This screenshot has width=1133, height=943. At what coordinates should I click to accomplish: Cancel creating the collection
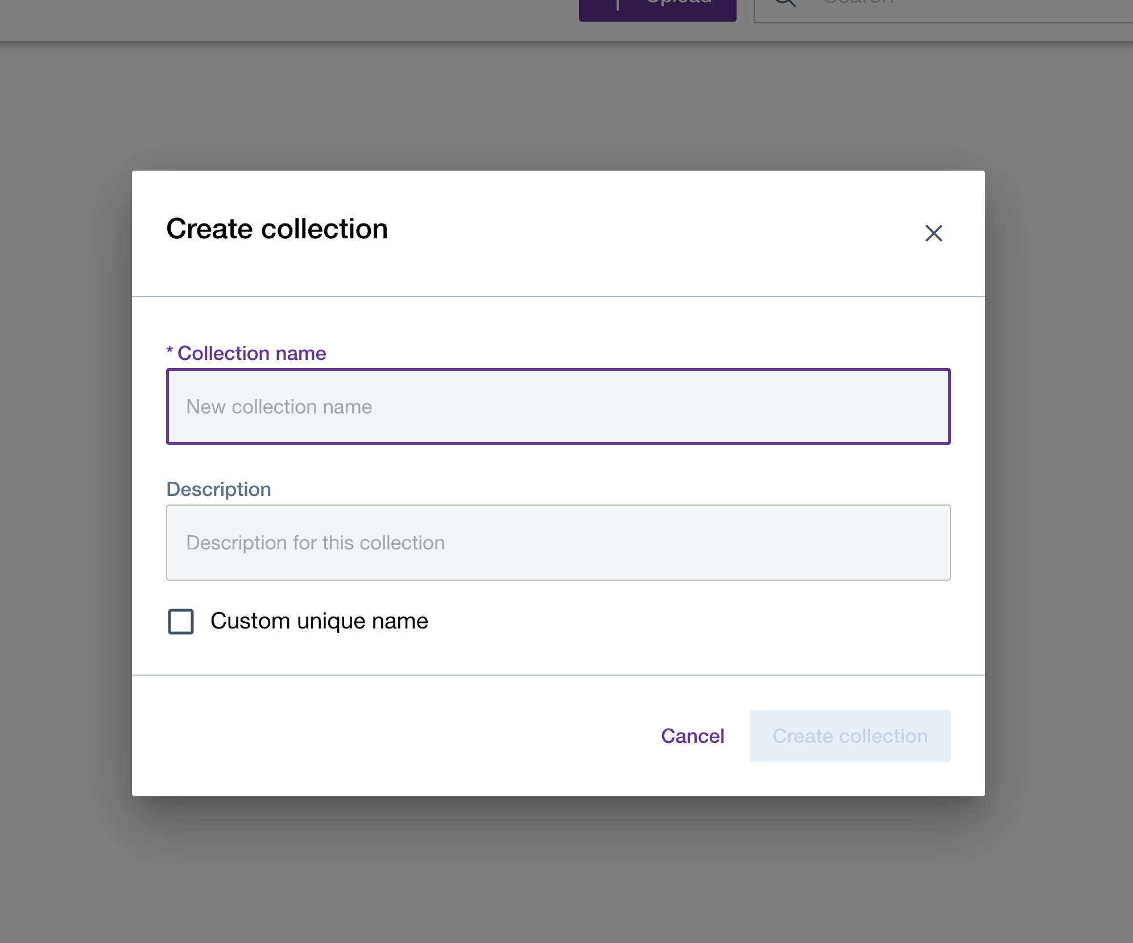tap(692, 736)
